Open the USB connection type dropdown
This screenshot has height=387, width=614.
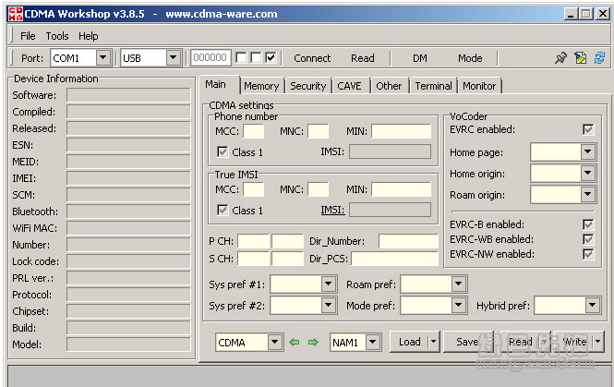click(x=173, y=58)
